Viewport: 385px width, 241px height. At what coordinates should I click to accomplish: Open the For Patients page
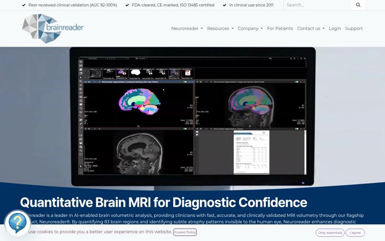pos(280,28)
